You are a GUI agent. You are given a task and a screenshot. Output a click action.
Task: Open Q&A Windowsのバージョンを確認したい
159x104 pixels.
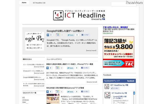(33, 71)
